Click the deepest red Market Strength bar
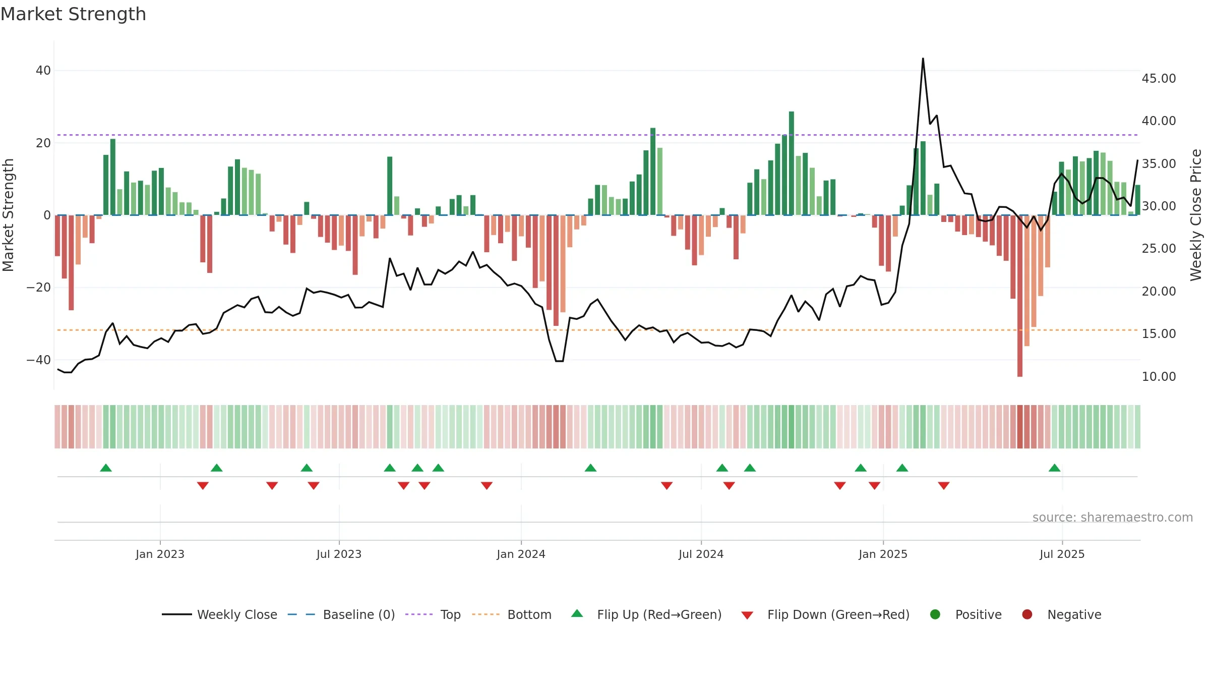The width and height of the screenshot is (1210, 681). pyautogui.click(x=1020, y=296)
